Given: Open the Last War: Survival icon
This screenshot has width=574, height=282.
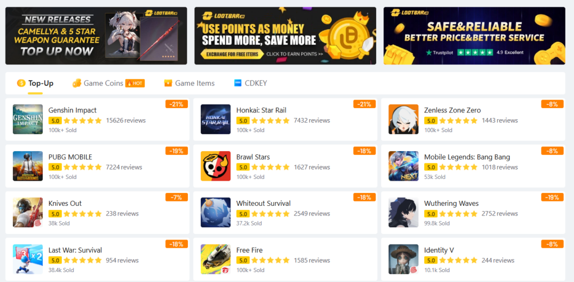Looking at the screenshot, I should (28, 260).
